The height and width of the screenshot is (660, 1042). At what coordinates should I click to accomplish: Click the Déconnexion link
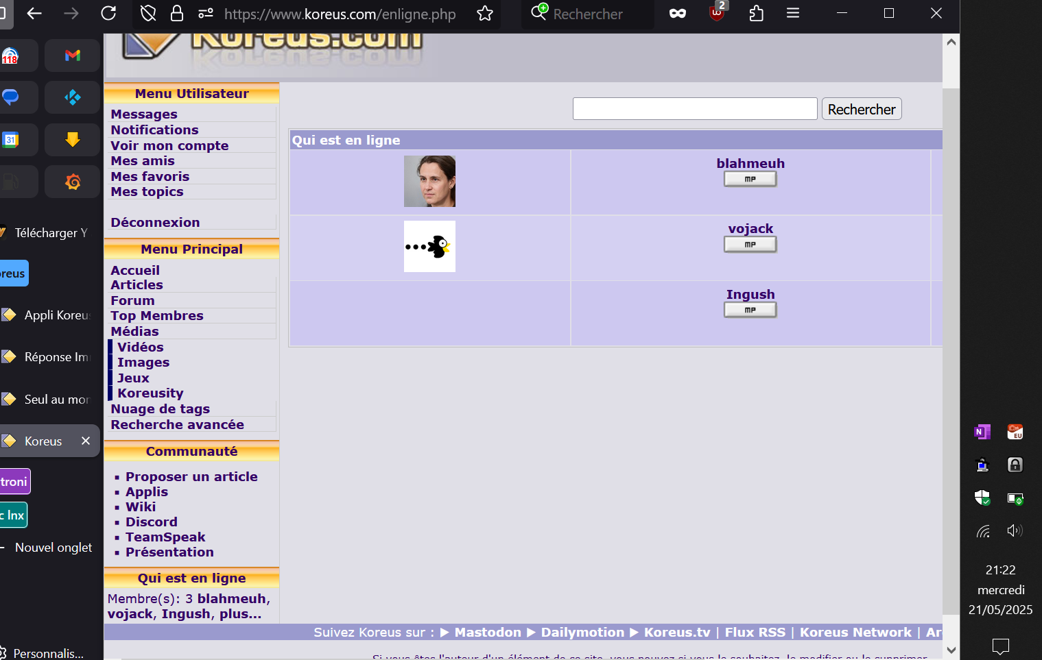point(155,223)
